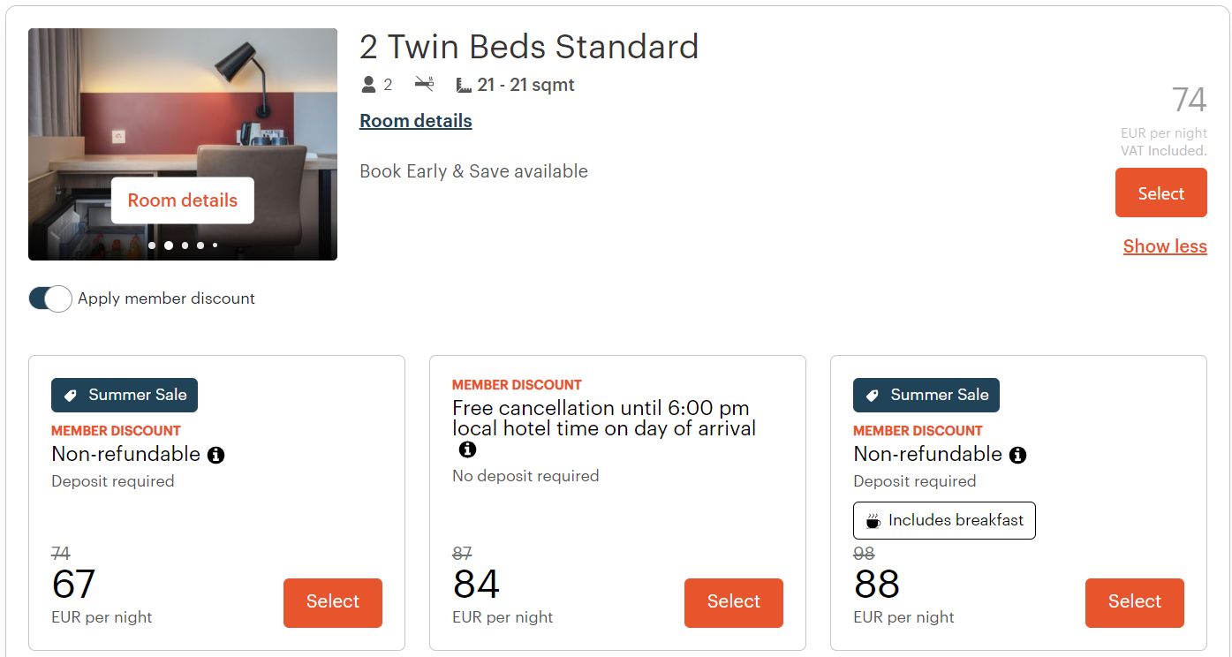Click info icon on breakfast rate's Non-refundable
Image resolution: width=1232 pixels, height=657 pixels.
(1017, 456)
